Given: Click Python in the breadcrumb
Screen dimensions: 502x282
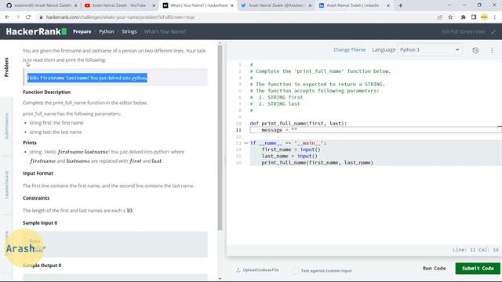Looking at the screenshot, I should 107,31.
